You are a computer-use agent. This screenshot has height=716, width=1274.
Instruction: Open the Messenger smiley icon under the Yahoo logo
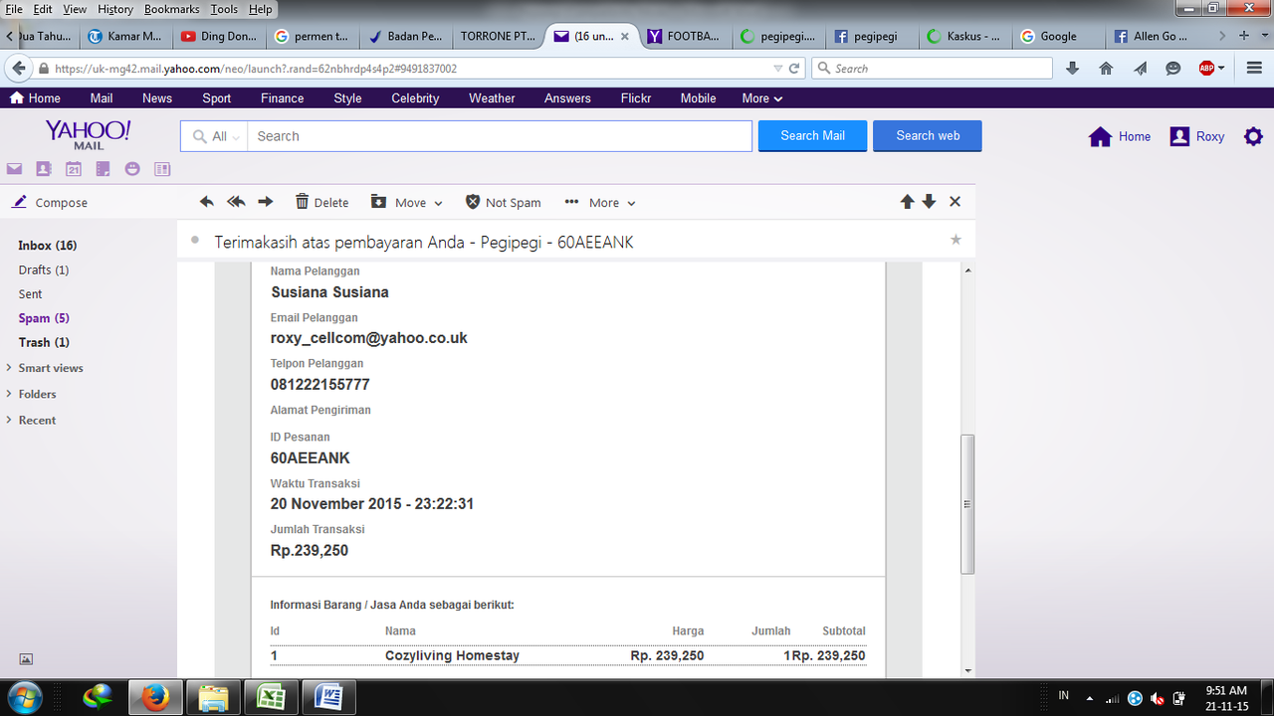132,169
